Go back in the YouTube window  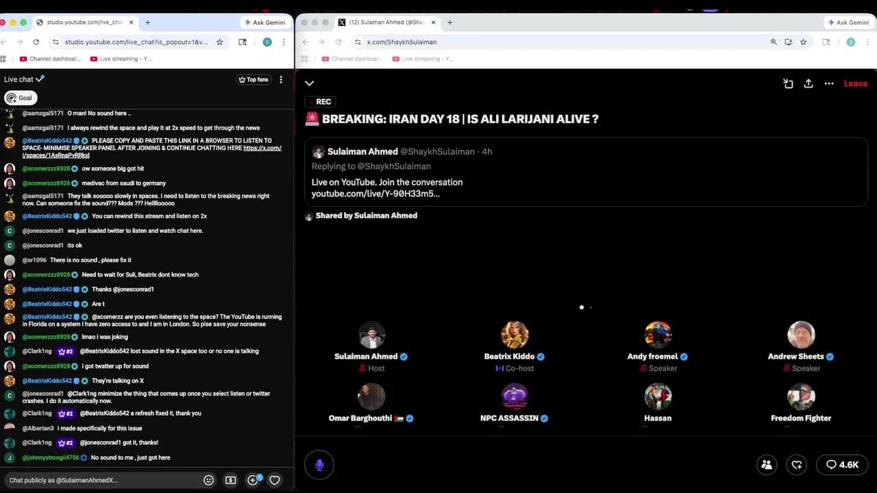[x=4, y=42]
